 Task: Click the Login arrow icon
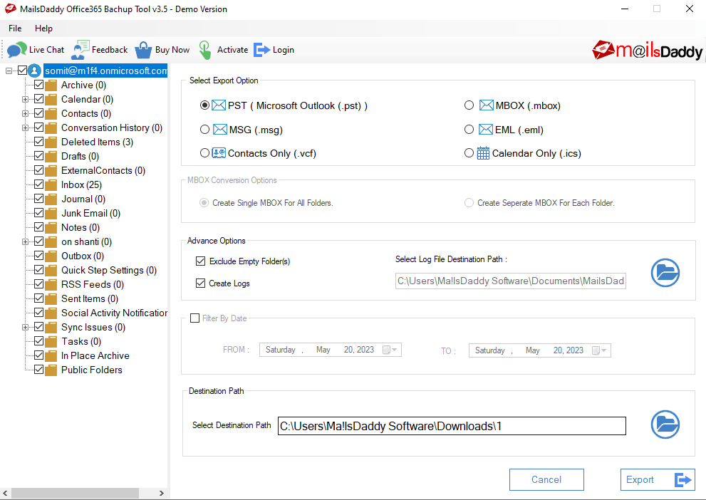coord(261,50)
